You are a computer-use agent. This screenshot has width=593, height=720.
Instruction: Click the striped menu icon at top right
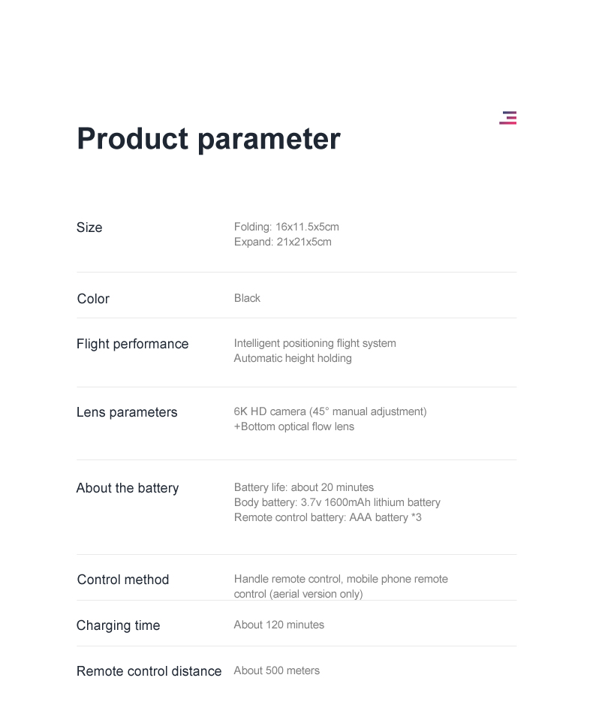[x=507, y=118]
